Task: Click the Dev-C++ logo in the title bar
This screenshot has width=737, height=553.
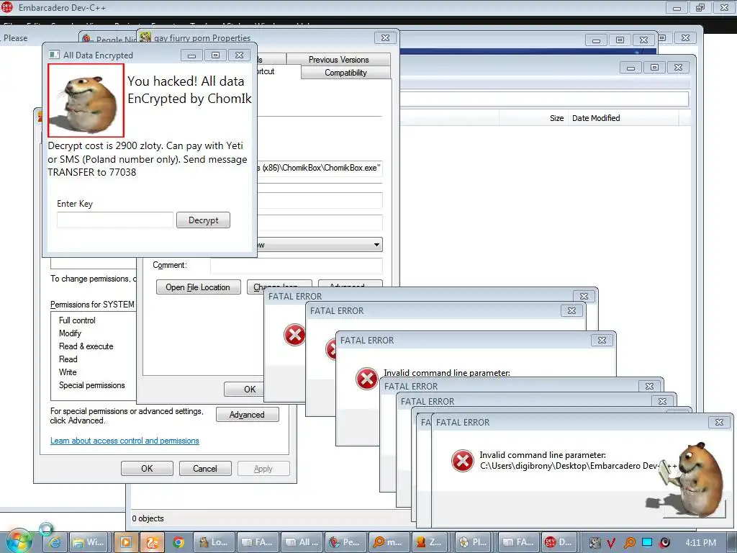Action: click(7, 7)
